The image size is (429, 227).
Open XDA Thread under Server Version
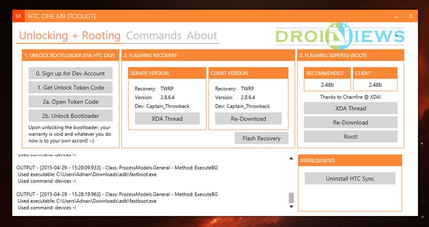tap(167, 119)
